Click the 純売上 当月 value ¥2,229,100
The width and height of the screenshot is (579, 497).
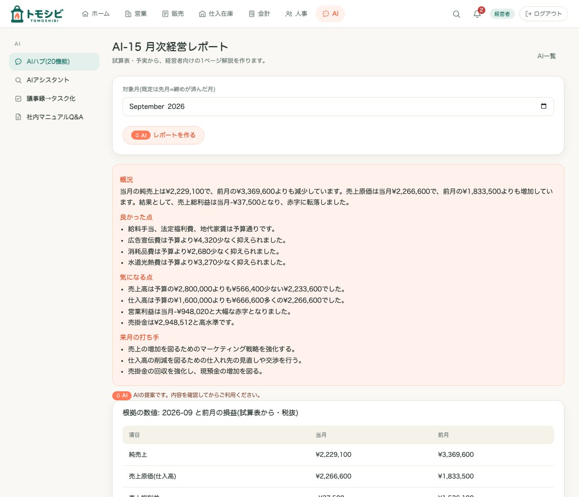(x=333, y=455)
